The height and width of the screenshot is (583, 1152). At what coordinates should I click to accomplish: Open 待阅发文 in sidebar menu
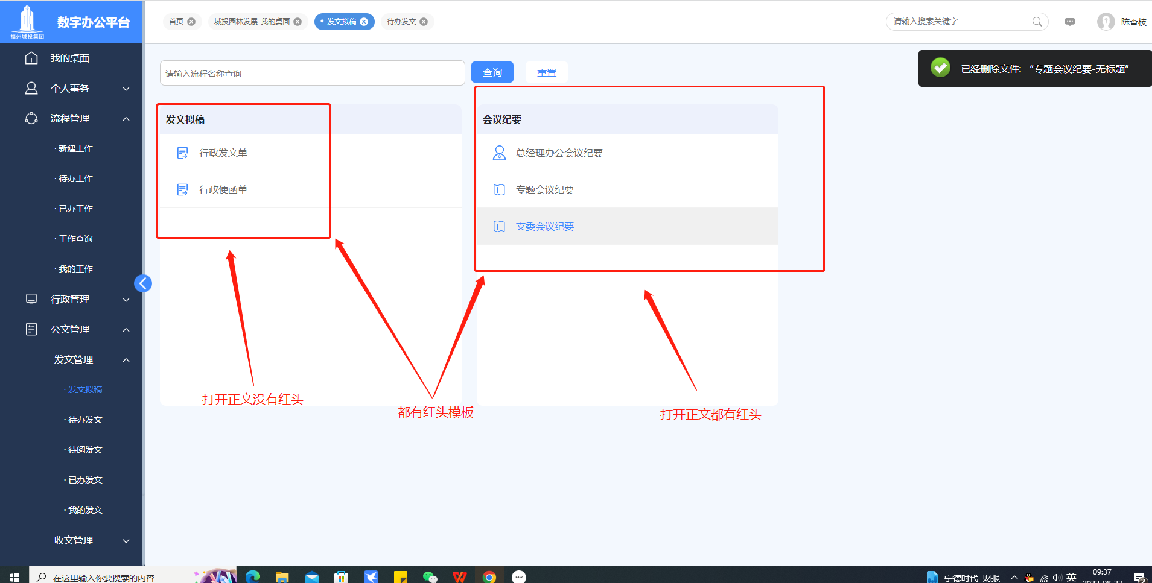pyautogui.click(x=85, y=450)
